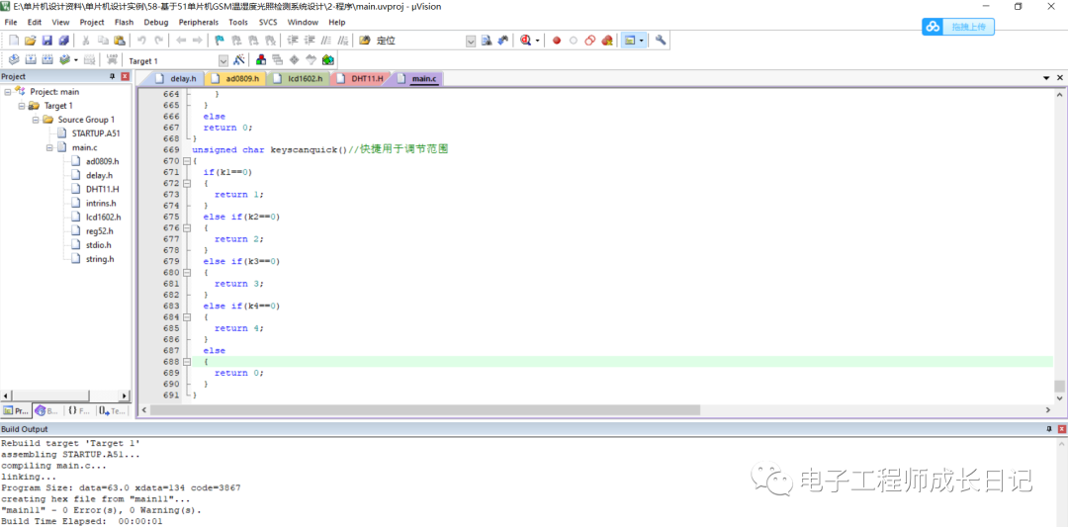Create a new file with the New icon

pos(13,41)
